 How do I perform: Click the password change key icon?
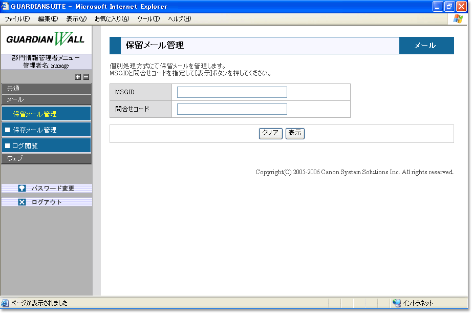tap(22, 189)
